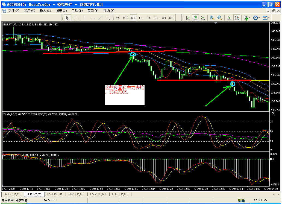Zoom in on the chart
The image size is (282, 204).
point(212,18)
